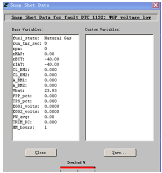Click the red Download % progress bar
This screenshot has height=173, width=162.
pyautogui.click(x=78, y=167)
